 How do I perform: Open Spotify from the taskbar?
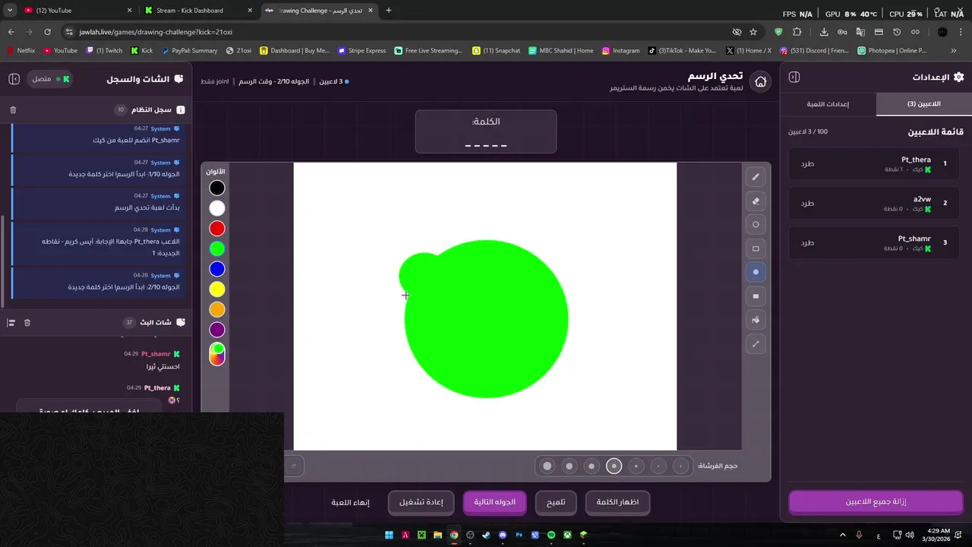(551, 535)
